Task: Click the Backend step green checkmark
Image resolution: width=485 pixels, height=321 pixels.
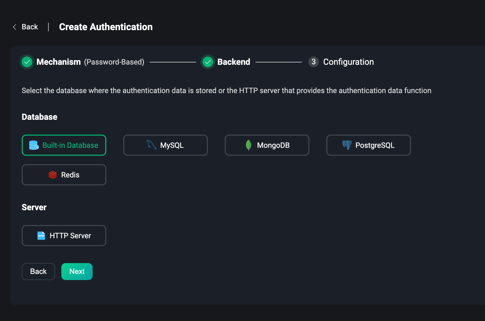Action: [208, 62]
